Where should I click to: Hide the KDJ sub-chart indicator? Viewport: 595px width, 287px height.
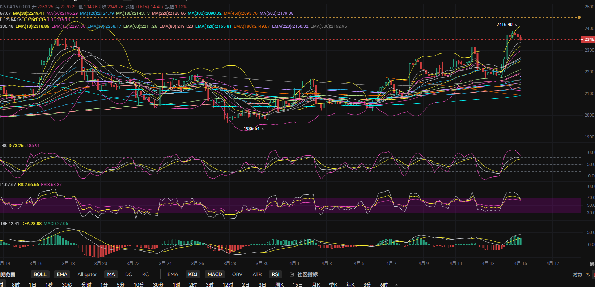[x=193, y=274]
